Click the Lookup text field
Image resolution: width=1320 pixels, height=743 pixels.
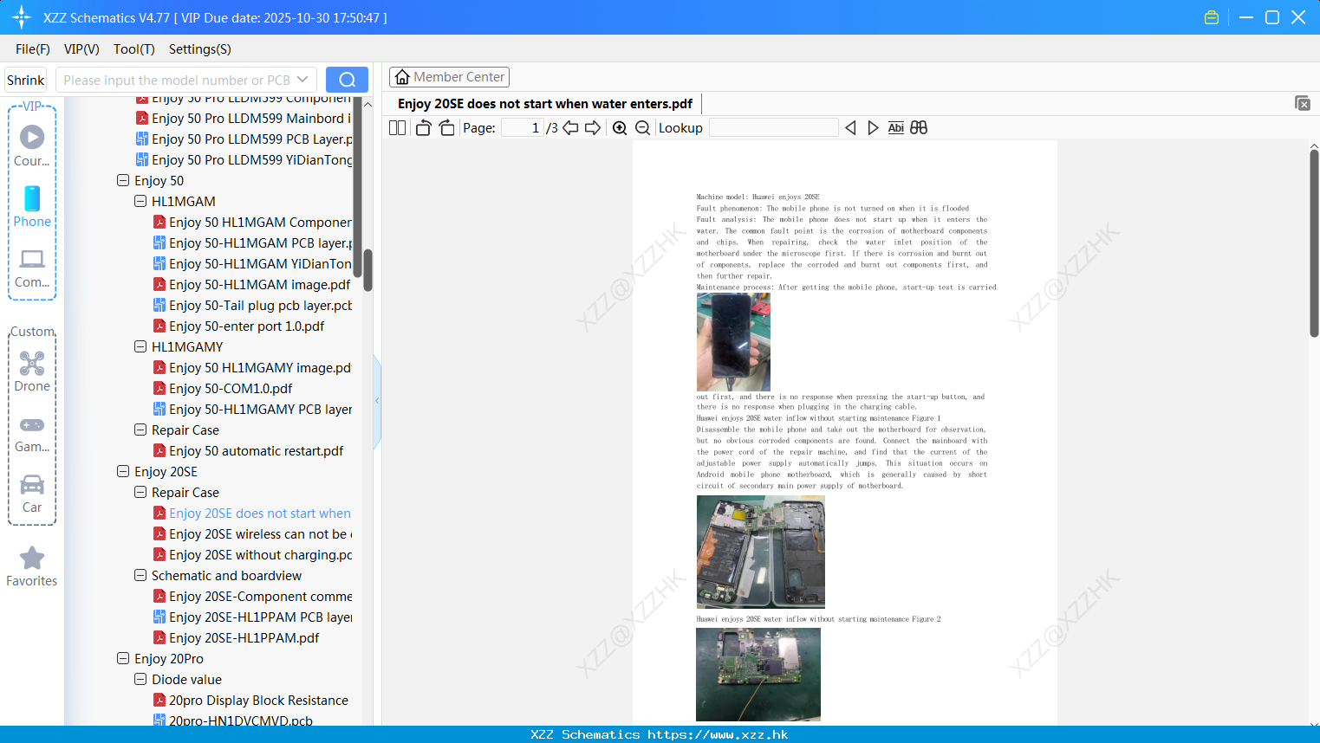773,128
